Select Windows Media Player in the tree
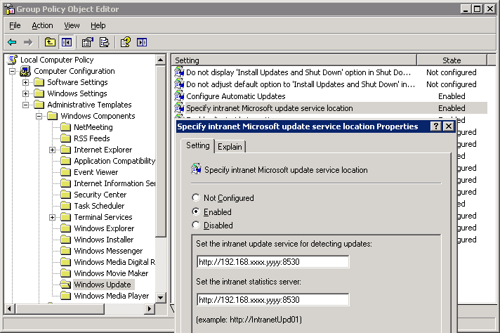 click(111, 296)
